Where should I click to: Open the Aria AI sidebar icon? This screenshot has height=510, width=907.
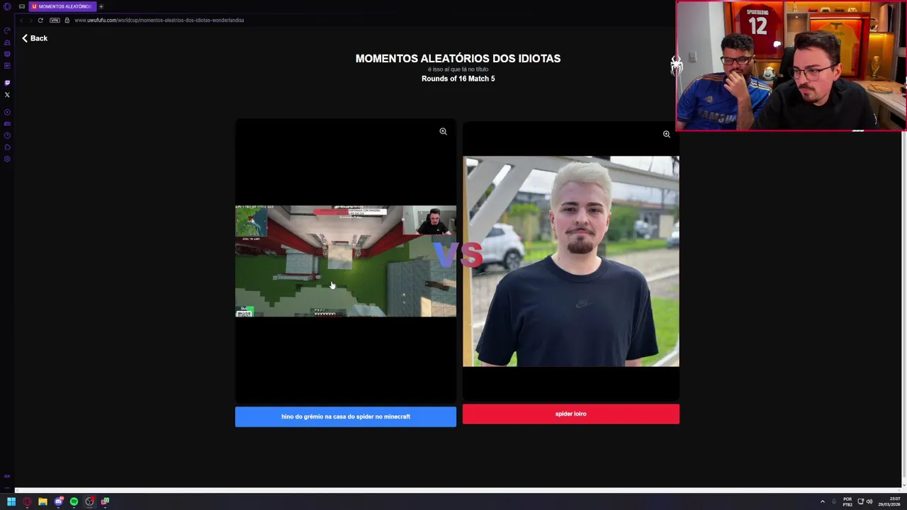[7, 66]
